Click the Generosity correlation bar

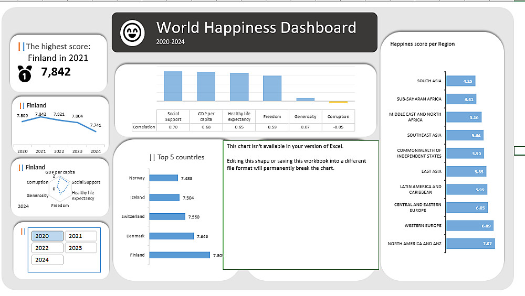306,100
